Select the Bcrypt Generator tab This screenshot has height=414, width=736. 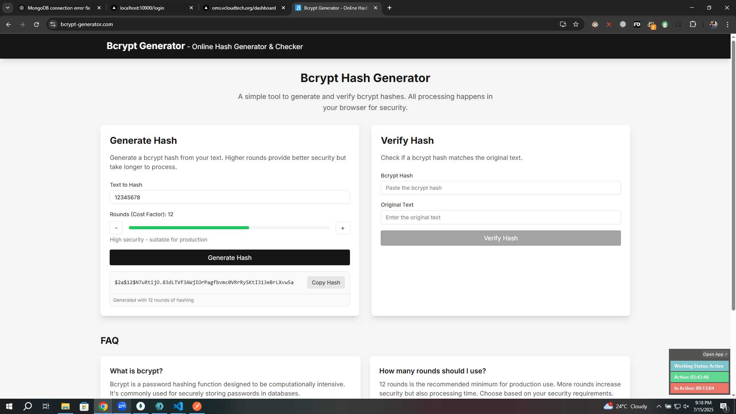pyautogui.click(x=336, y=8)
